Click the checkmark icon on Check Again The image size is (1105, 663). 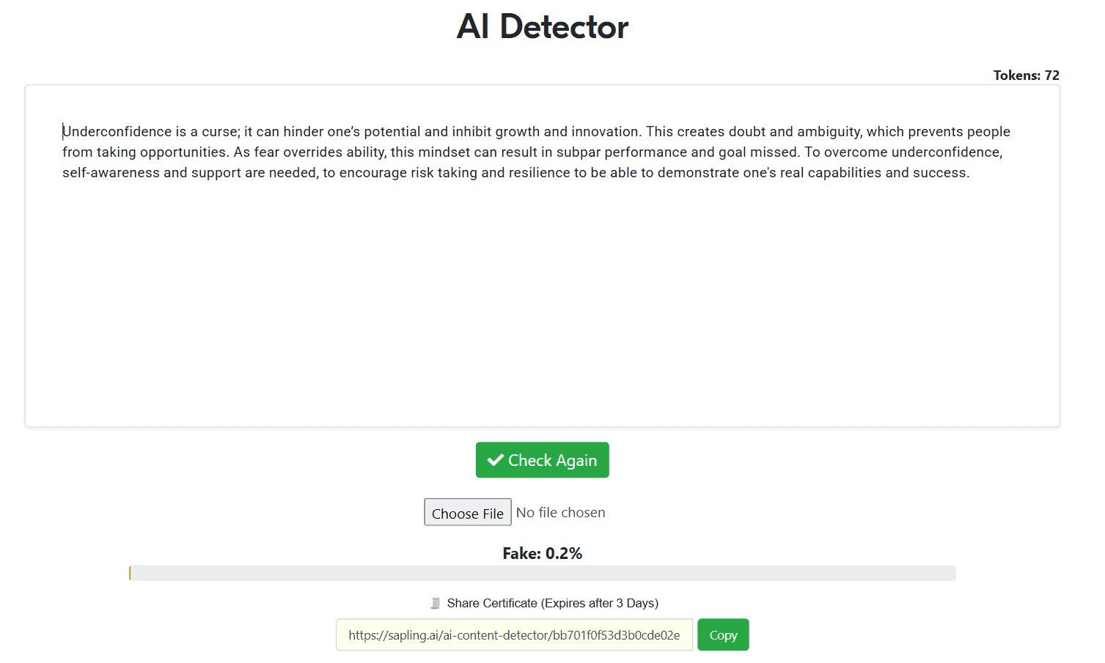tap(496, 460)
